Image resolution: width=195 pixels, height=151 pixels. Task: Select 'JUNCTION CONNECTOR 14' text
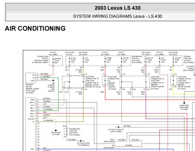coord(92,77)
